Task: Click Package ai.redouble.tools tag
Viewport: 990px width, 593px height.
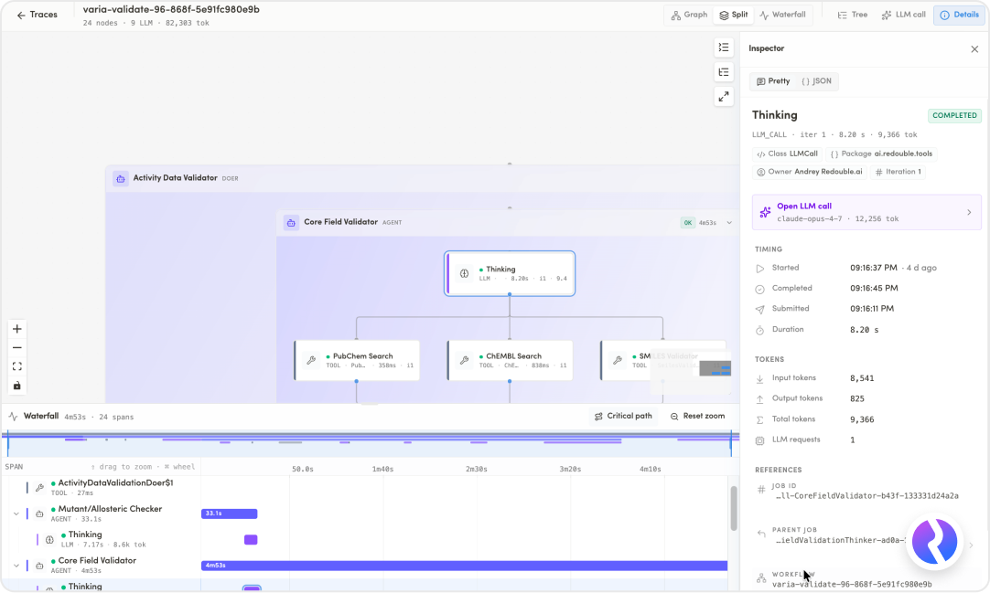Action: pyautogui.click(x=881, y=154)
